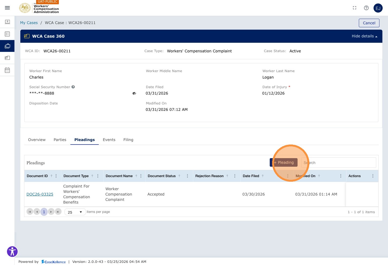Viewport: 388px width, 265px height.
Task: Open Modified On column menu
Action: [341, 176]
